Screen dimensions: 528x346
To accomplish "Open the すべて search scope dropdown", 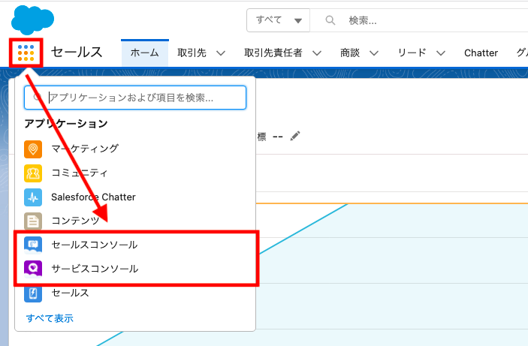I will point(278,20).
